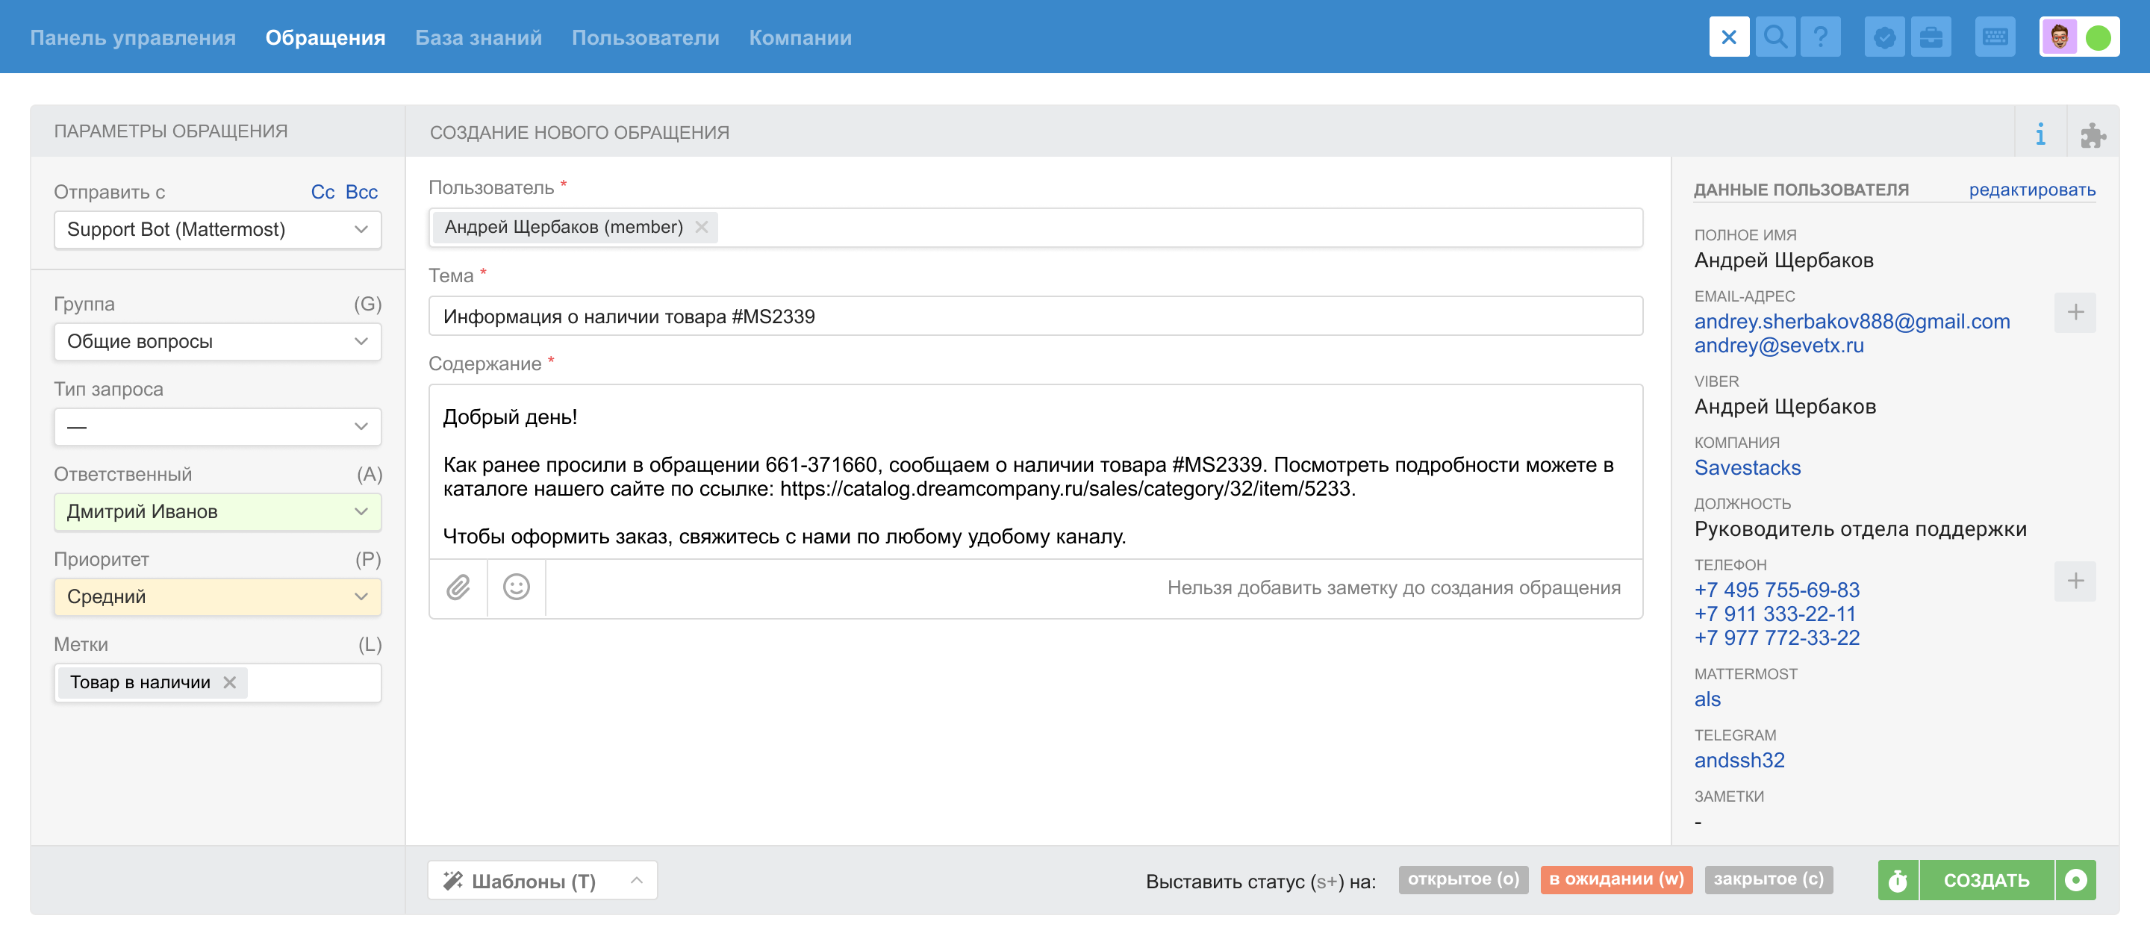Viewport: 2150px width, 945px height.
Task: Set status to в ожидании (w)
Action: pos(1615,879)
